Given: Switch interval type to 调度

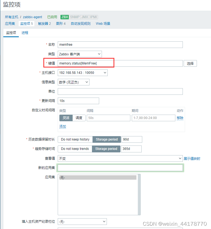Looking at the screenshot, I should click(79, 118).
